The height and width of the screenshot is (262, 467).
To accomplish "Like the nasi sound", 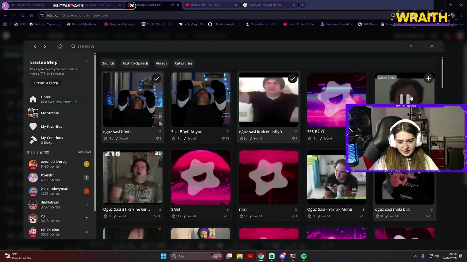I will pyautogui.click(x=293, y=216).
